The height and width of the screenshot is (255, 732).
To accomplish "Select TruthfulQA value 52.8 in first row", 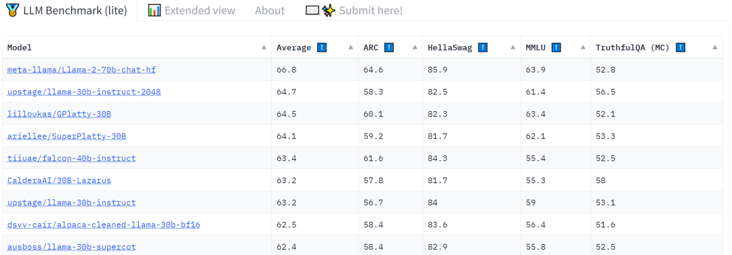I will pyautogui.click(x=605, y=70).
